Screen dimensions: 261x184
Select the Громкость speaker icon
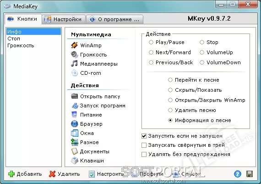pos(74,55)
